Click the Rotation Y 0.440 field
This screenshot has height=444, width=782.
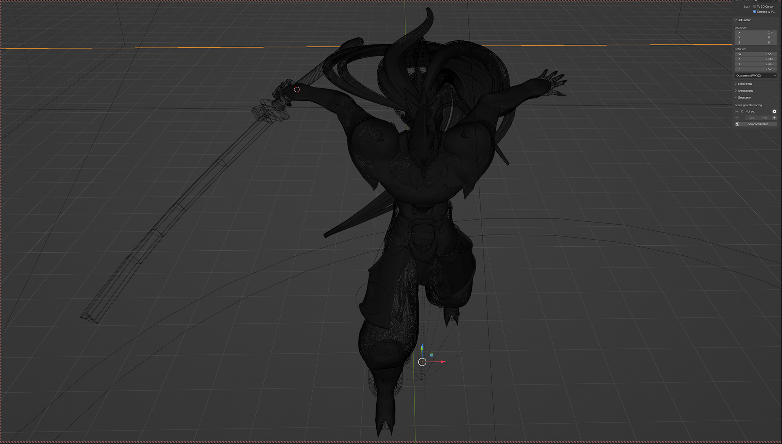[756, 64]
